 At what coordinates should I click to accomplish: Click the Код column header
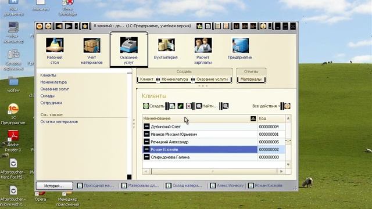coord(271,118)
